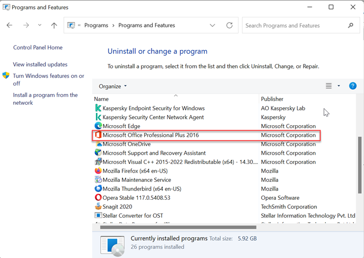This screenshot has height=258, width=364.
Task: Select the Microsoft Edge icon
Action: (98, 126)
